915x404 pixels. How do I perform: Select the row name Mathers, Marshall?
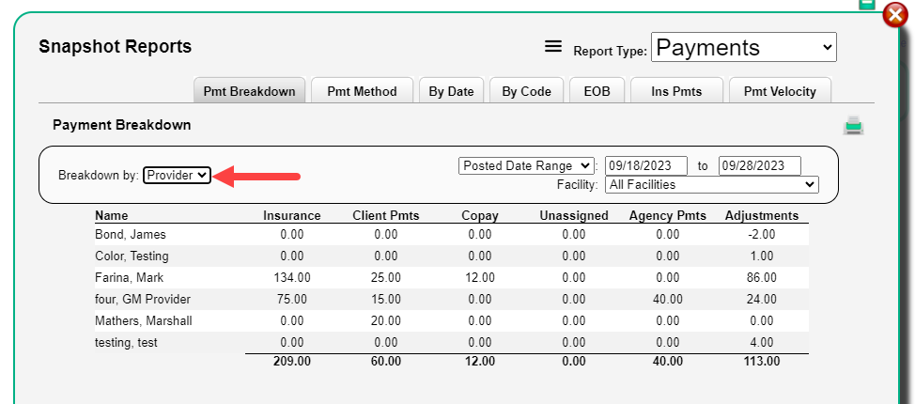(x=144, y=321)
